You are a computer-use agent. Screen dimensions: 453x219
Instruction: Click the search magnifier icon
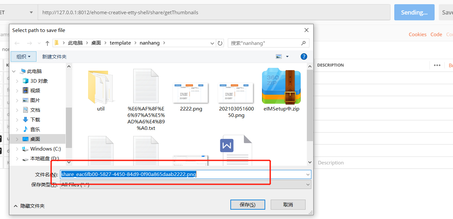click(303, 43)
